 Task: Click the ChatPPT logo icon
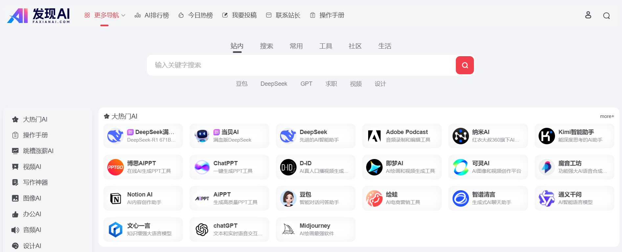202,167
